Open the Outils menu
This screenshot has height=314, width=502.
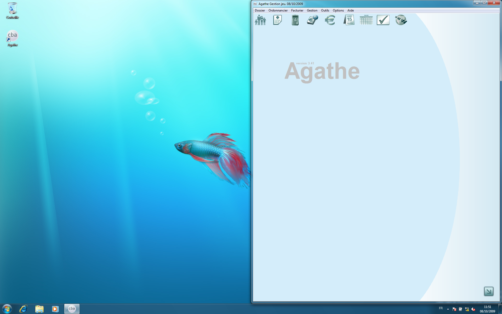[325, 10]
